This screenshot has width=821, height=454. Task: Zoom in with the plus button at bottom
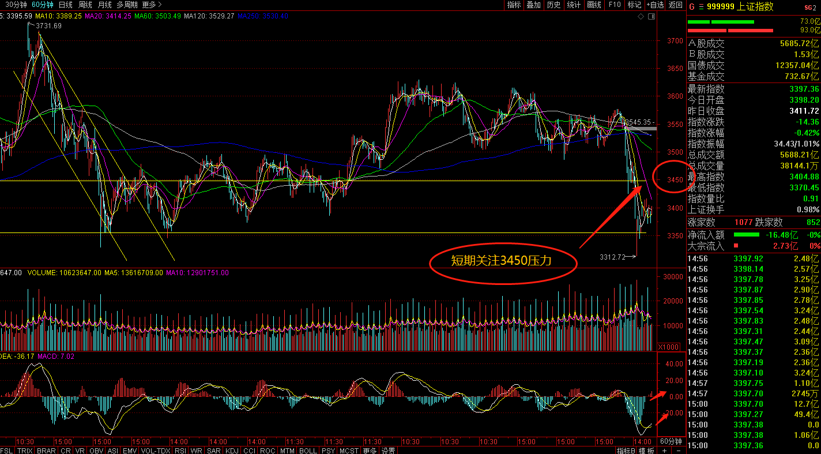tap(664, 450)
